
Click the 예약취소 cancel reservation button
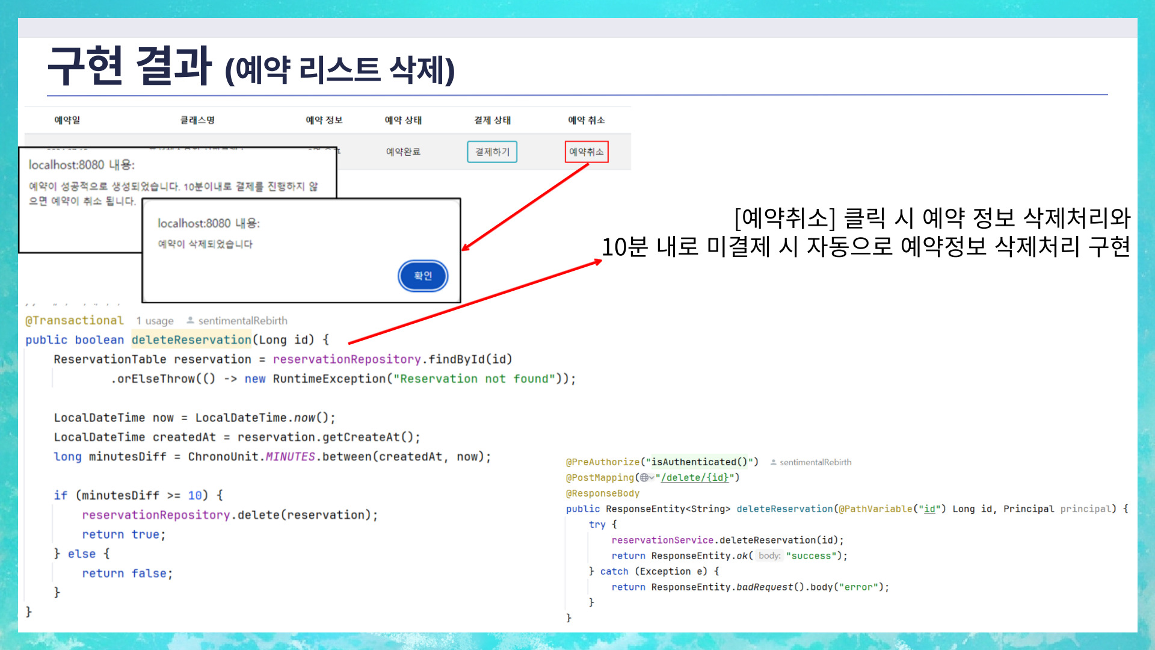(587, 152)
